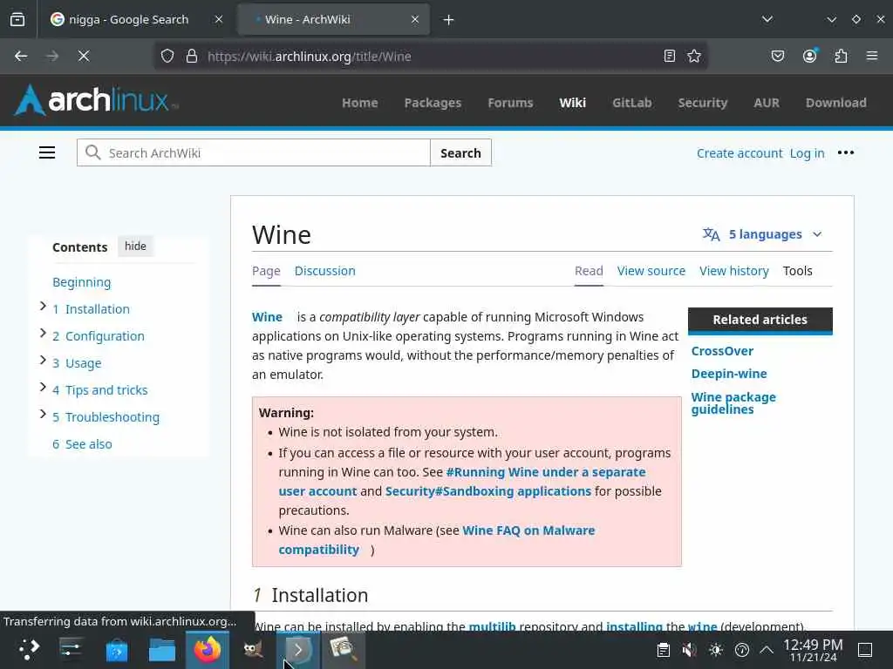Expand the Configuration contents section

click(x=43, y=334)
